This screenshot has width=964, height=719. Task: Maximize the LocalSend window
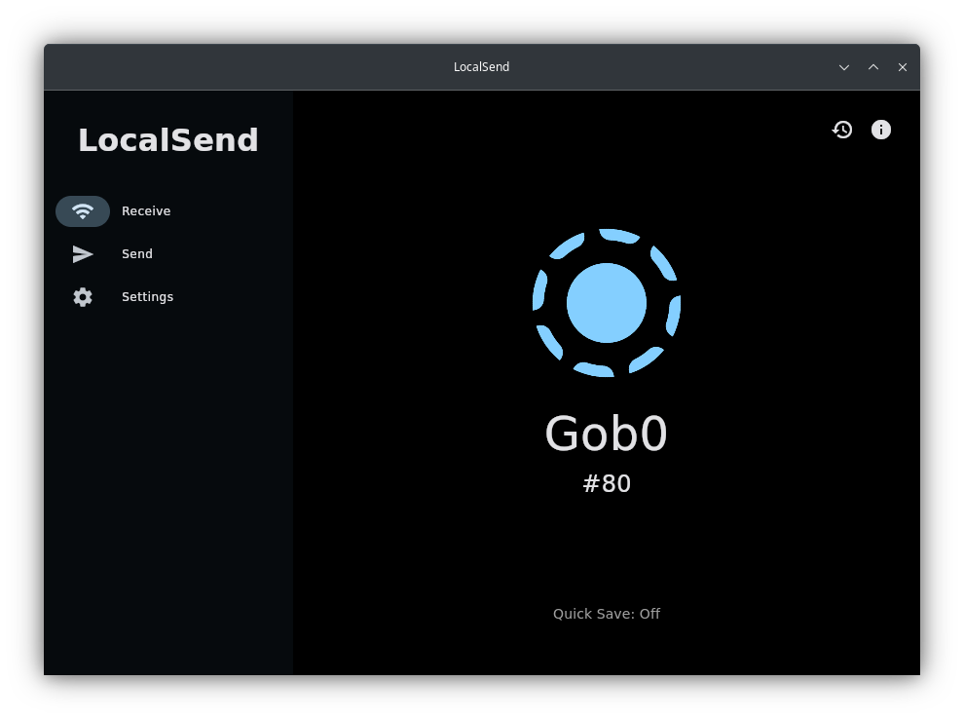coord(873,67)
